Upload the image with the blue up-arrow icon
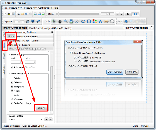 click(x=26, y=14)
